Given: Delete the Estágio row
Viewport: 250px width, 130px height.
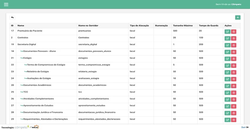Looking at the screenshot, I should point(234,59).
